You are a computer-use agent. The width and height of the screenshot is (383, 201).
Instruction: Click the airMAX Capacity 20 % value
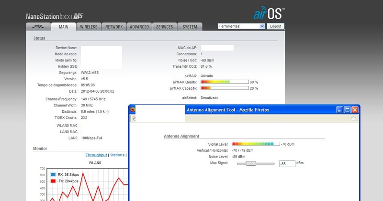point(254,88)
